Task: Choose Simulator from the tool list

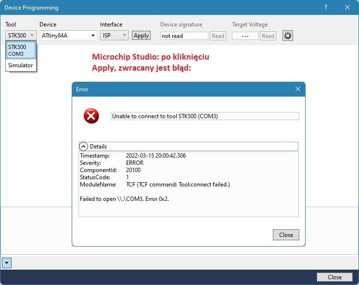Action: [x=21, y=65]
